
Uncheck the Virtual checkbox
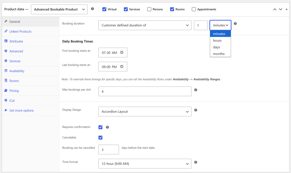point(104,9)
